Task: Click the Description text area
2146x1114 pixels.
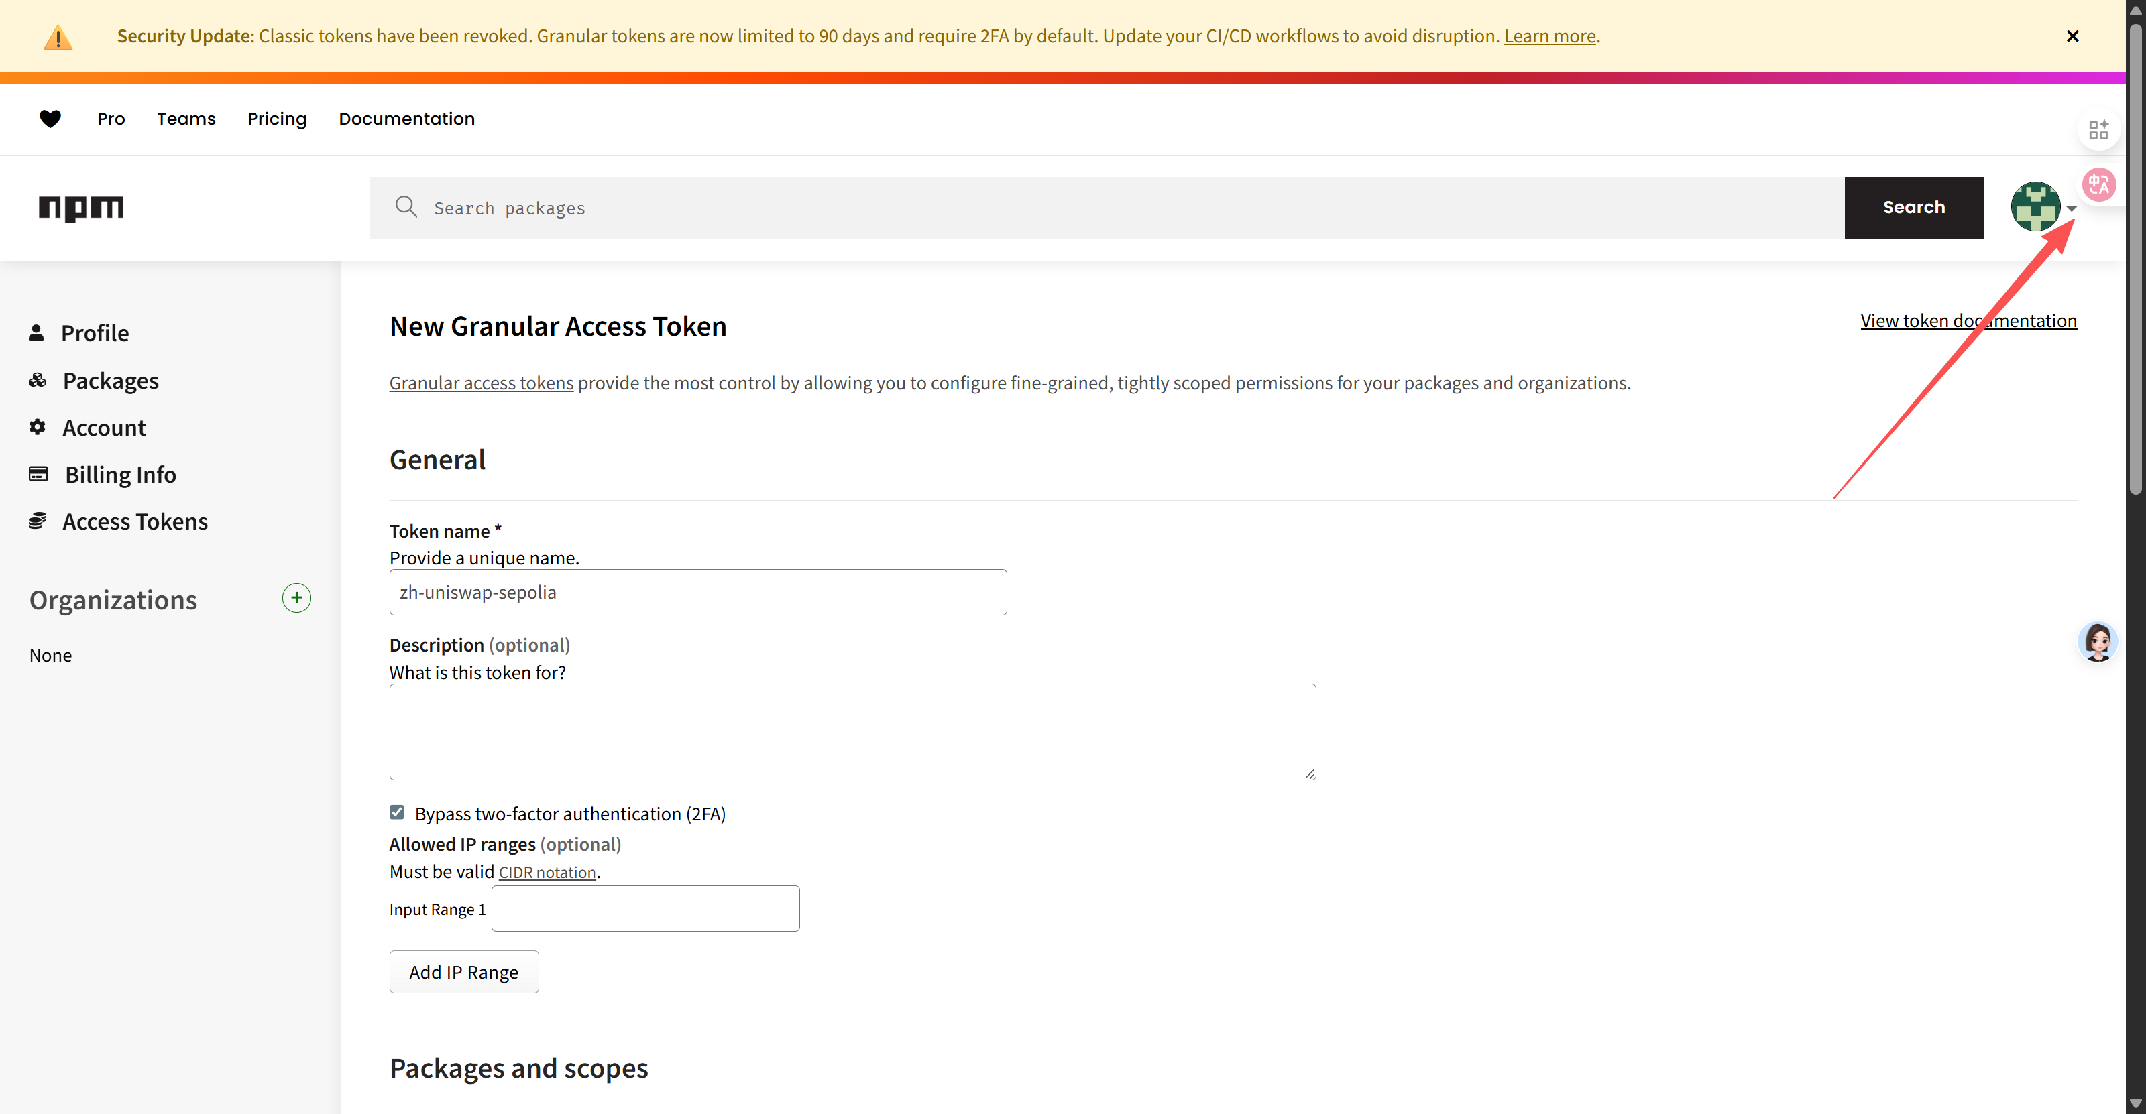Action: point(852,732)
